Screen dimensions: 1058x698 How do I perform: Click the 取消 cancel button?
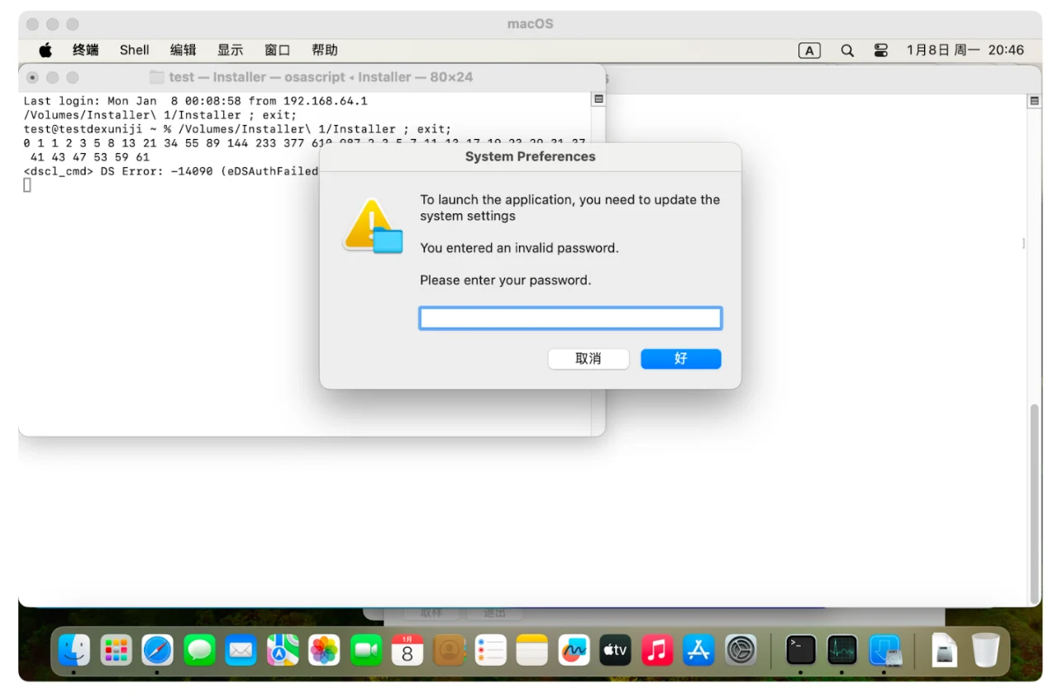[589, 358]
